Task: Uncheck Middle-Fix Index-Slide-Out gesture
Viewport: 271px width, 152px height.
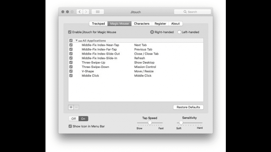Action: tap(71, 54)
